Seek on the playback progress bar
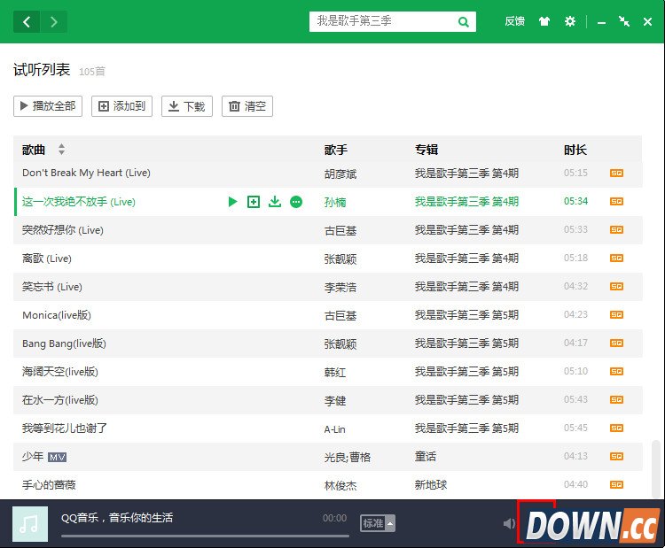Screen dimensions: 665x548 [206, 536]
